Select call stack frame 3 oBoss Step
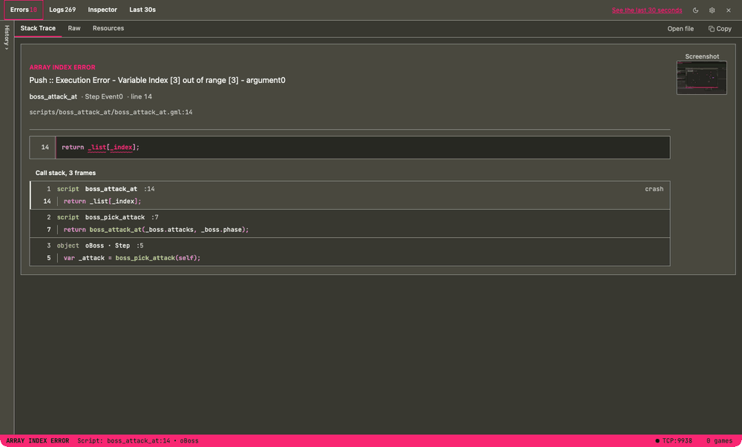Viewport: 742px width, 447px height. [x=349, y=252]
